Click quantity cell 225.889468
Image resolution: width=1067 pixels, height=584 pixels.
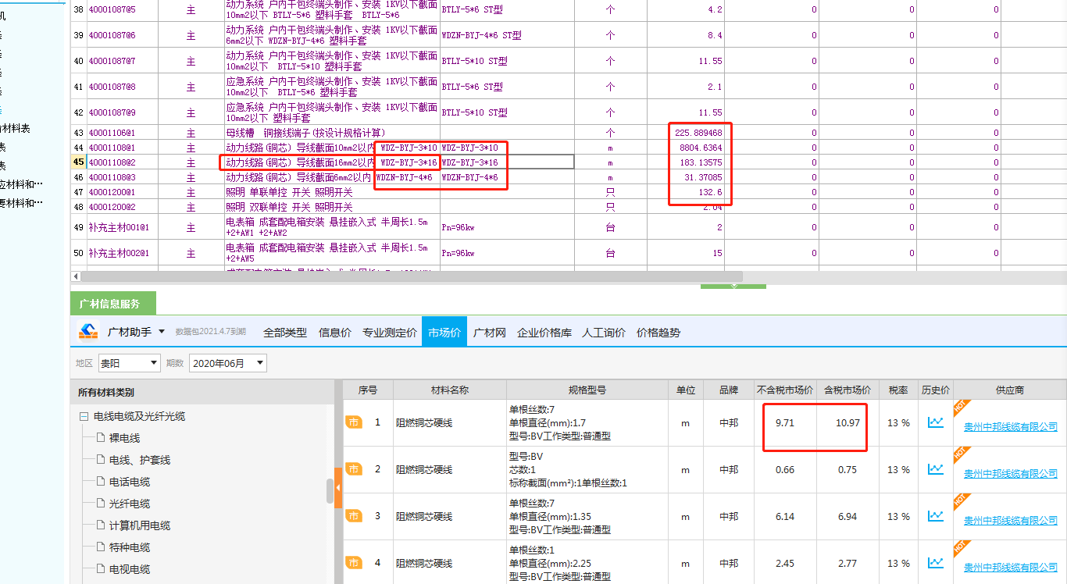685,133
